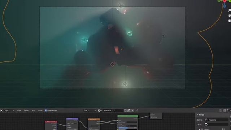Click the node editor overlay icon at far right
This screenshot has width=231, height=130.
coord(228,110)
